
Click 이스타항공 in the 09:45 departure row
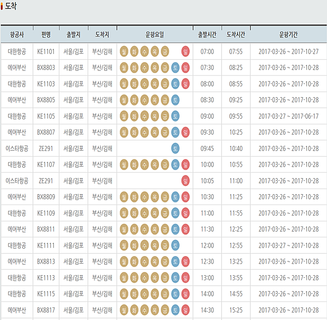tap(17, 148)
